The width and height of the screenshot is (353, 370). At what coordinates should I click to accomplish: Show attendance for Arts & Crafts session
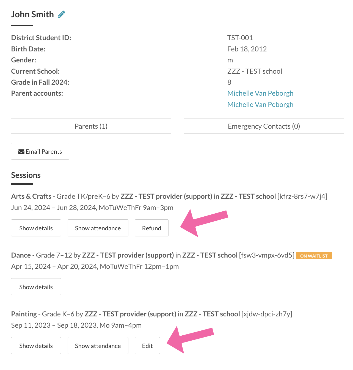click(98, 228)
